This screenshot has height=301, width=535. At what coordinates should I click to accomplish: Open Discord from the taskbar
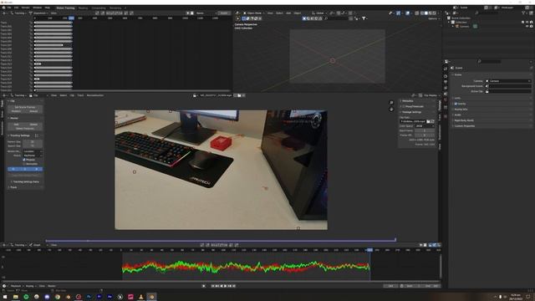[x=47, y=297]
